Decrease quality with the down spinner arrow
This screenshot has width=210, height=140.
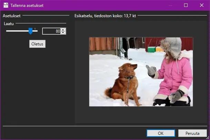(x=63, y=33)
